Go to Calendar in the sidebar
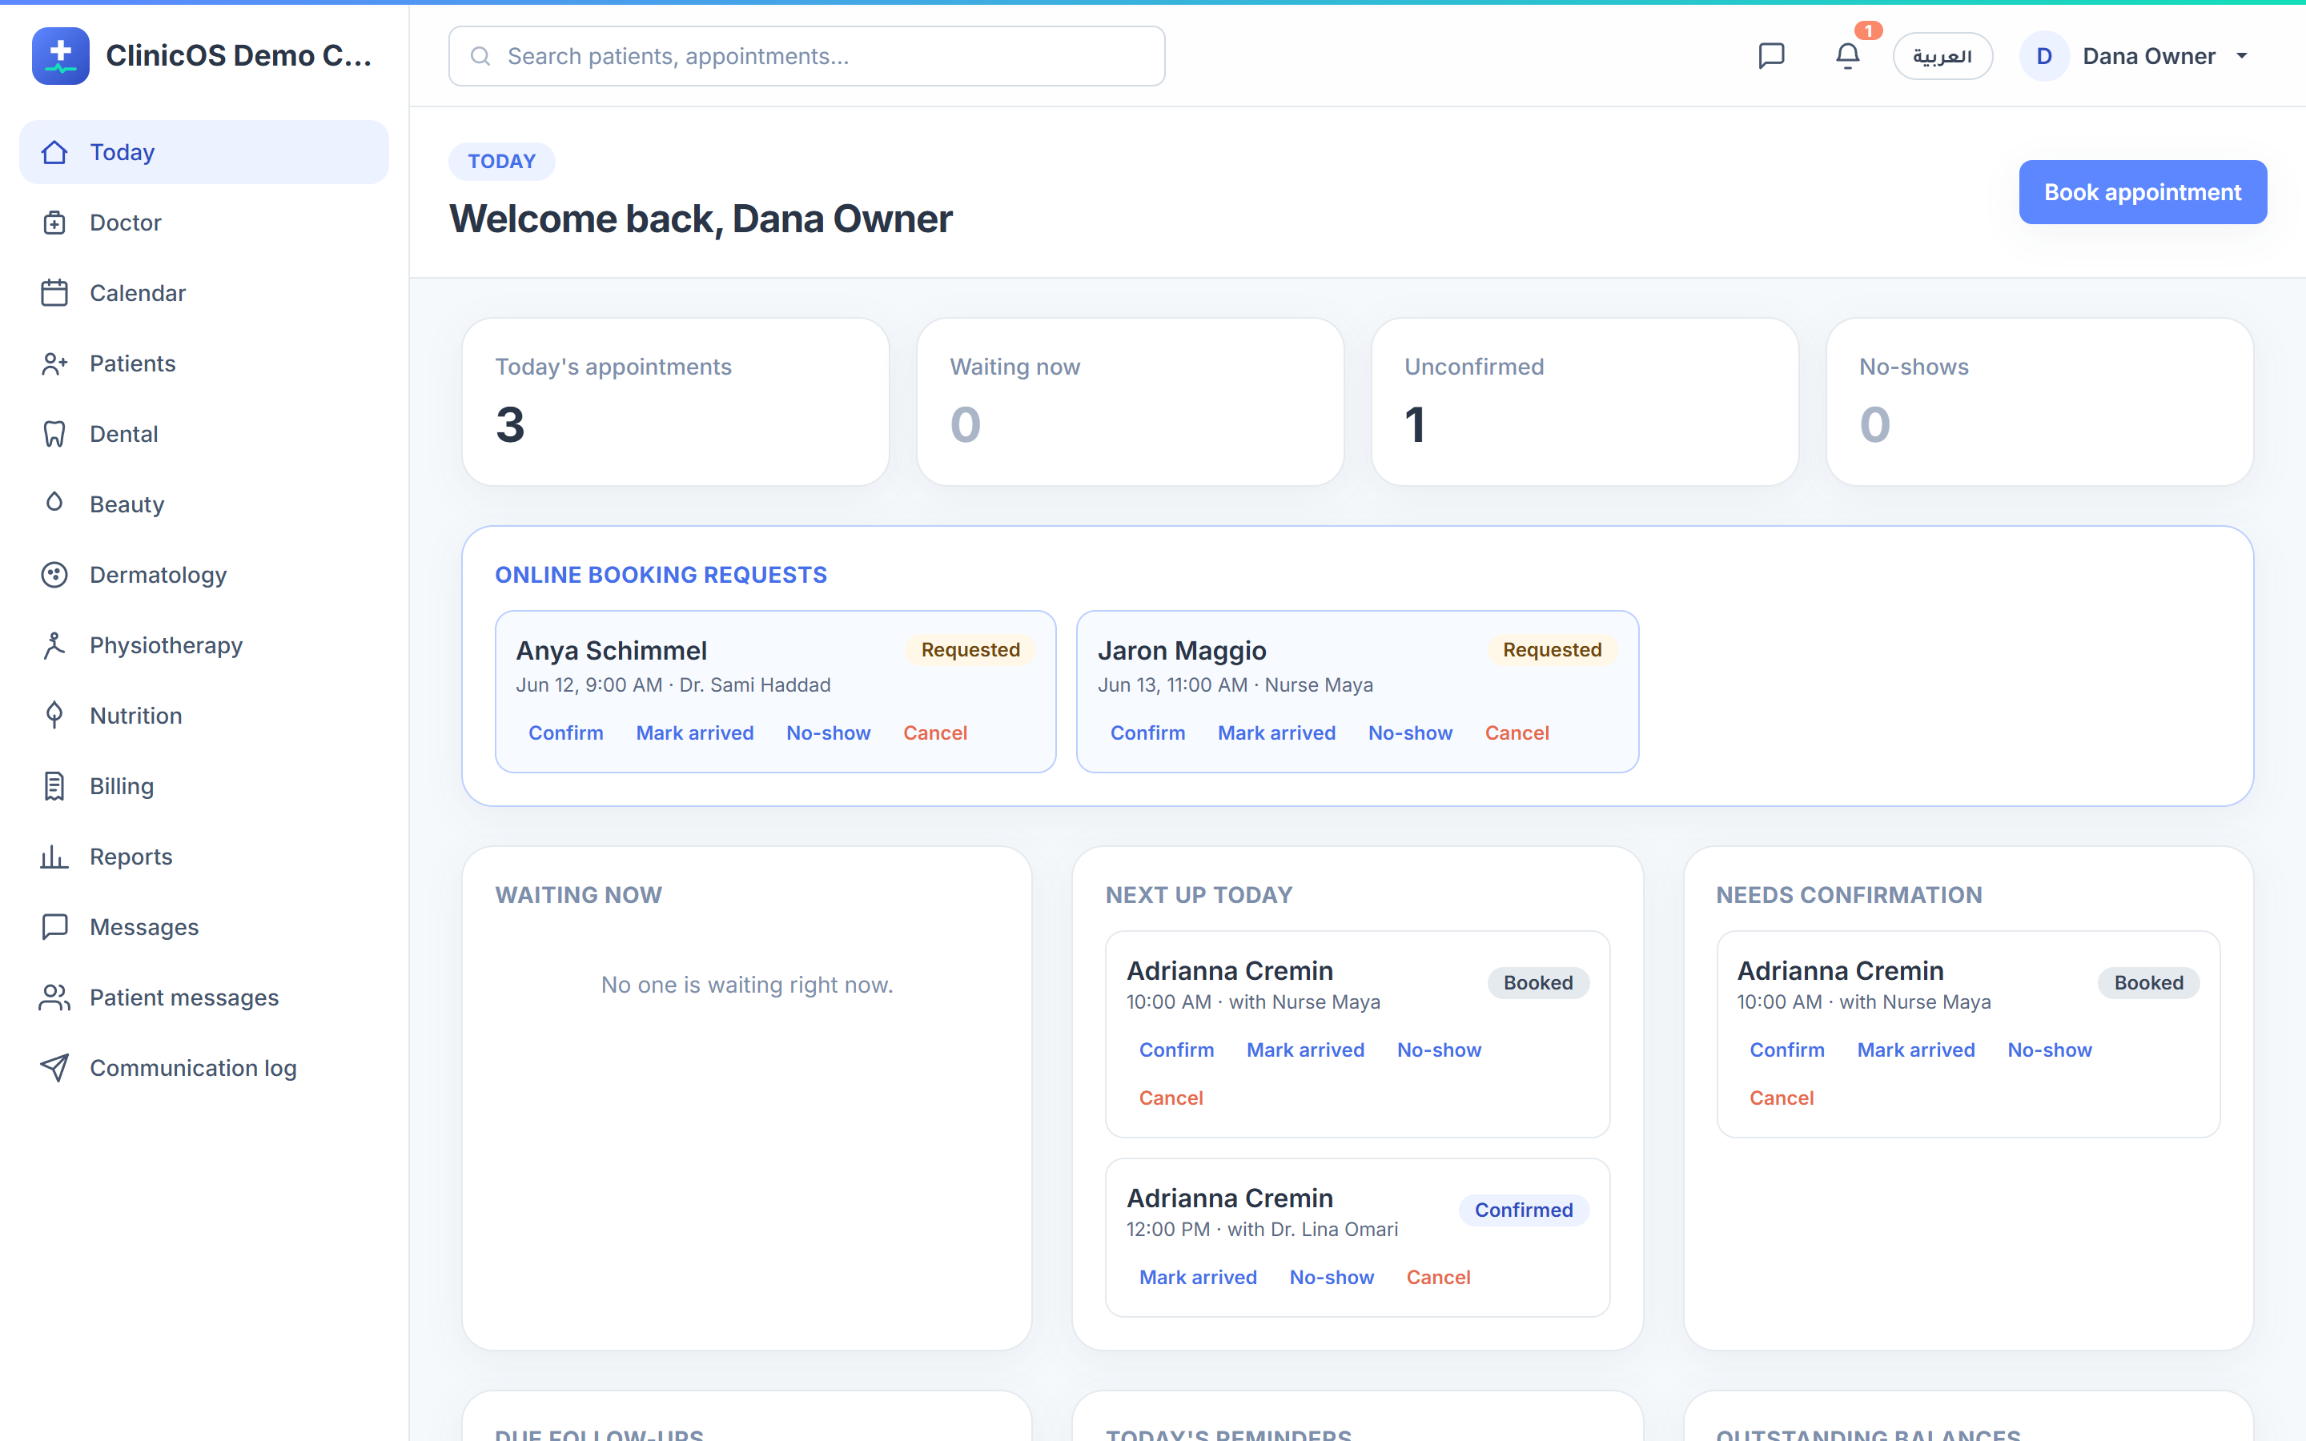 coord(204,294)
